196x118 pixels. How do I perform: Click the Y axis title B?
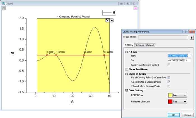pos(13,53)
